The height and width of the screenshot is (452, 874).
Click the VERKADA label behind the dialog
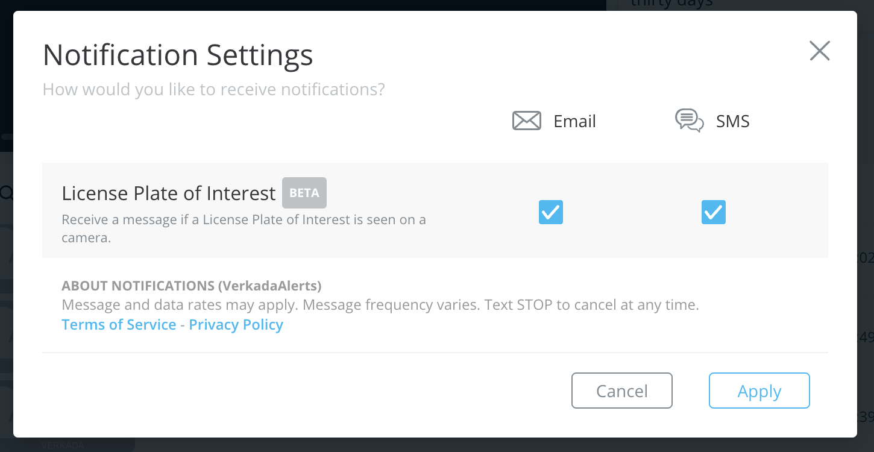(x=63, y=445)
